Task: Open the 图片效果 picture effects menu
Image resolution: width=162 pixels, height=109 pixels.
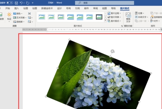Action: click(114, 17)
